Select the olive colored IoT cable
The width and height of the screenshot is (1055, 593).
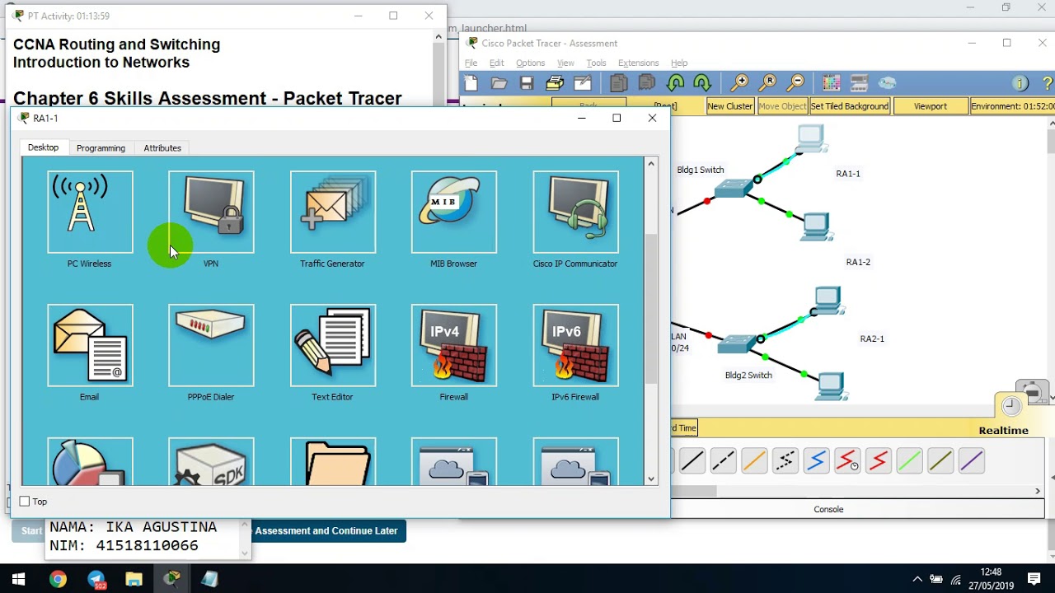(940, 461)
